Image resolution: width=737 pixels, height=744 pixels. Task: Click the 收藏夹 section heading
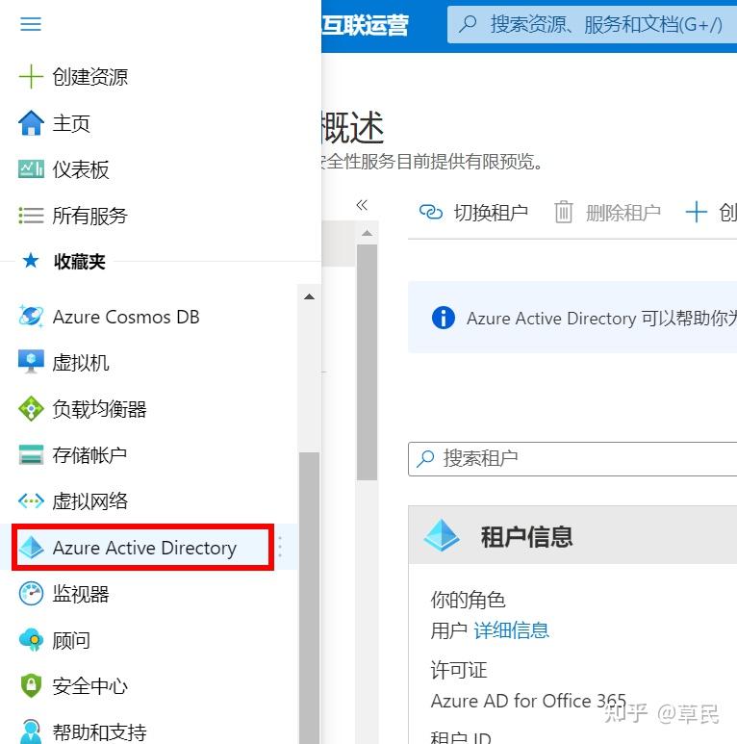point(79,262)
